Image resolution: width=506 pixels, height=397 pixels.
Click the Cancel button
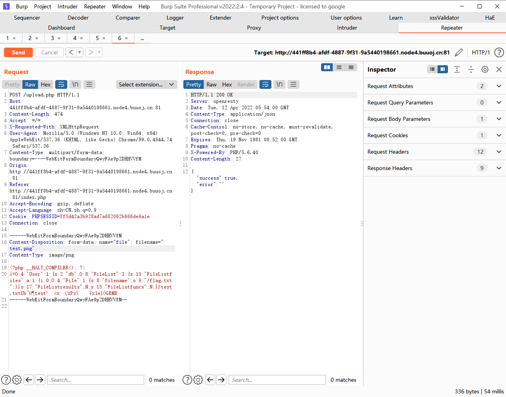(x=49, y=52)
